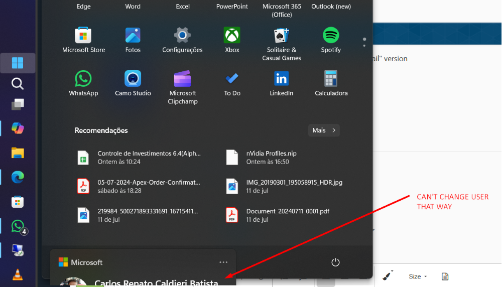Show more recommendations with Mais

point(324,130)
